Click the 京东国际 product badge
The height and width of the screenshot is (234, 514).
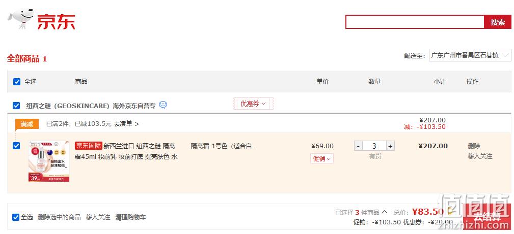[x=88, y=146]
